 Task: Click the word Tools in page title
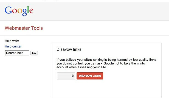[37, 28]
